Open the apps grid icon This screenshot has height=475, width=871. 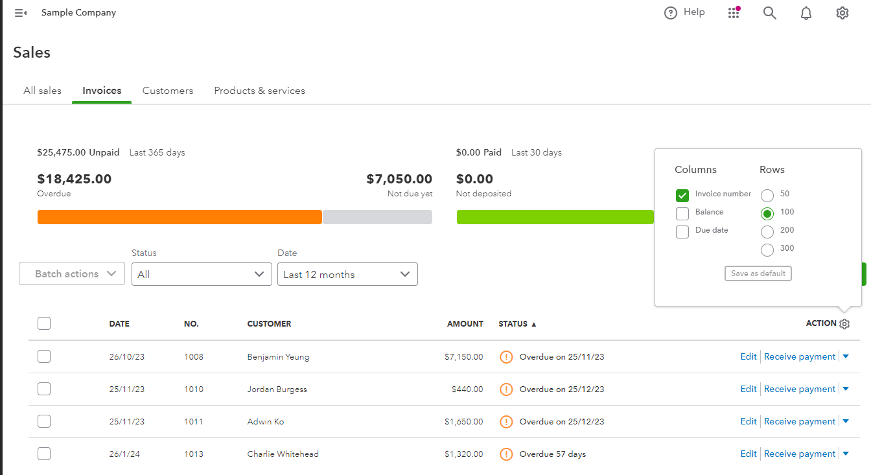pos(734,12)
